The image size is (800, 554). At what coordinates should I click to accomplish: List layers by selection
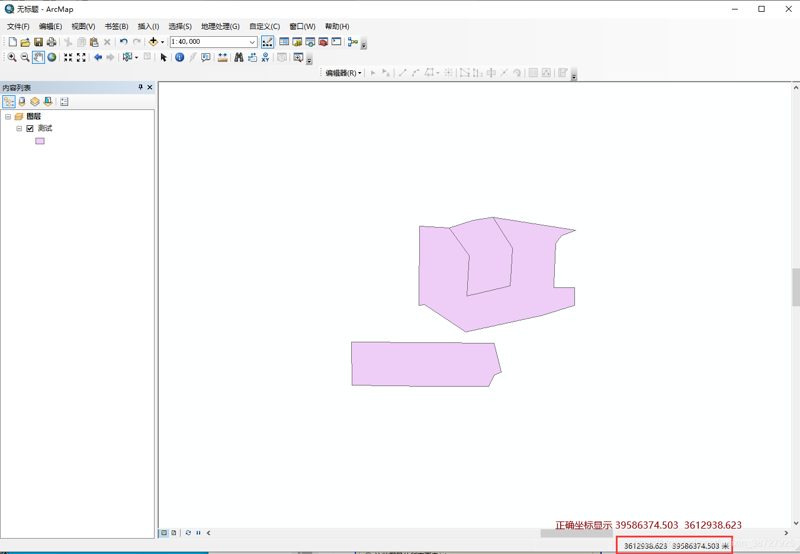(x=48, y=102)
